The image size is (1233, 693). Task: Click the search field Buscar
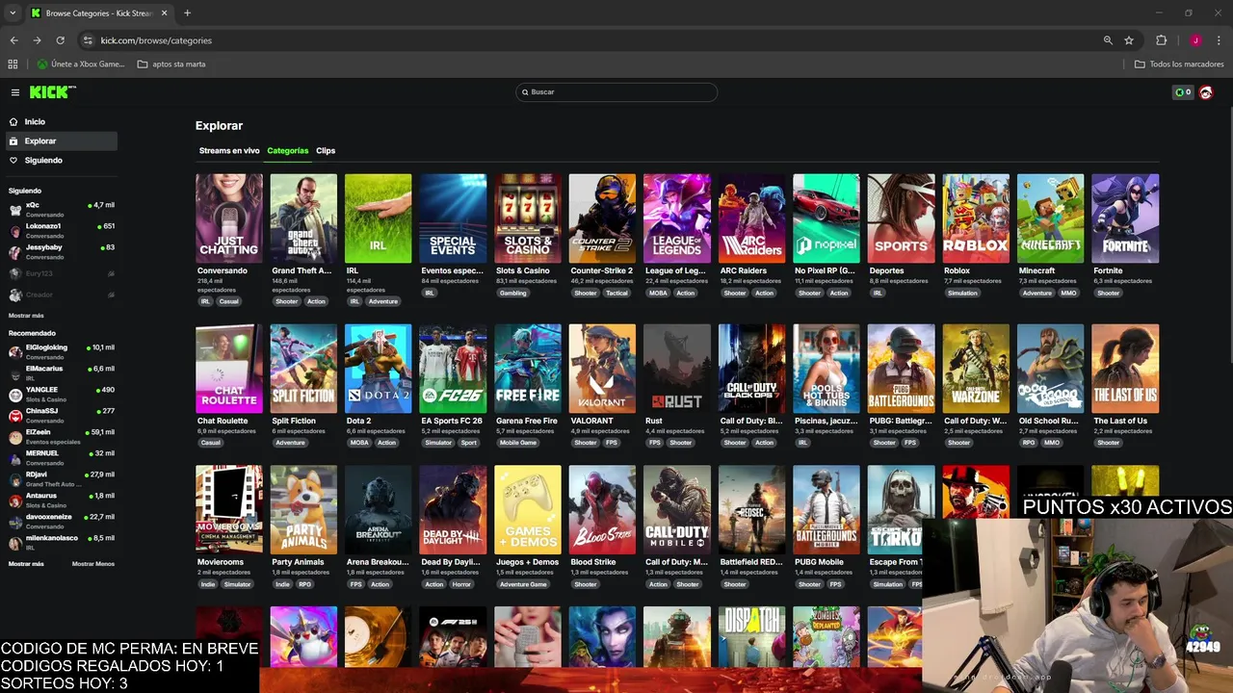coord(616,92)
